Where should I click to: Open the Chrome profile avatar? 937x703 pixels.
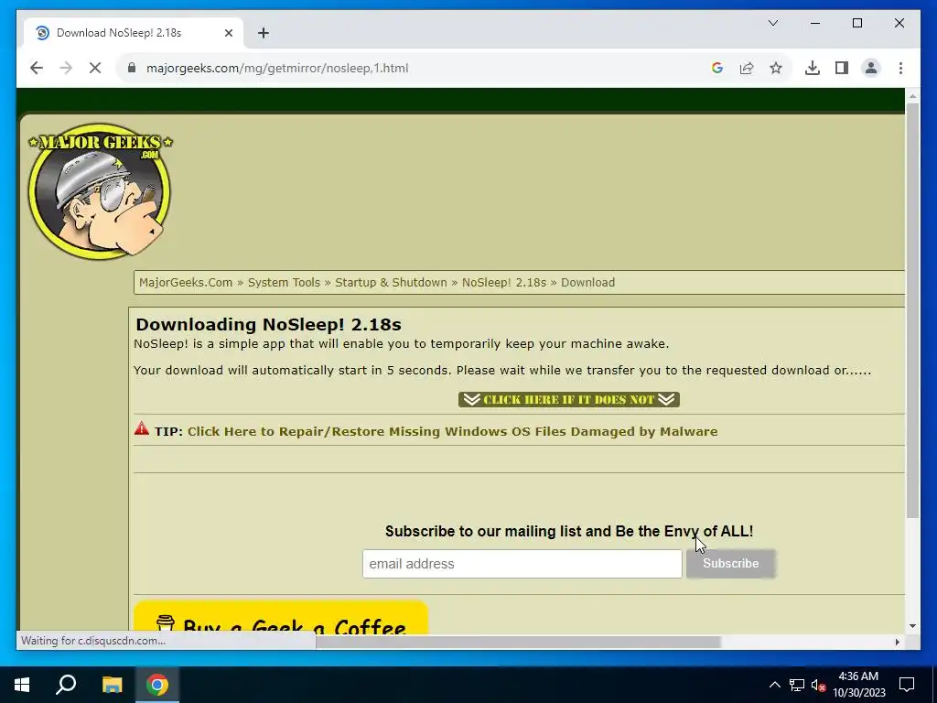(x=871, y=68)
